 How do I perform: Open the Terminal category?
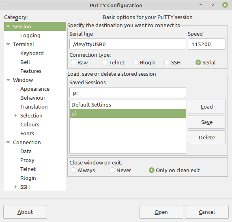point(24,44)
